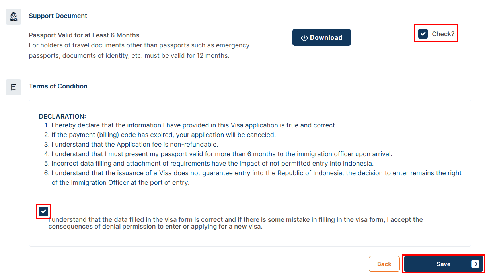Image resolution: width=489 pixels, height=276 pixels.
Task: Click declaration item about non-refundable Application fee
Action: click(135, 144)
